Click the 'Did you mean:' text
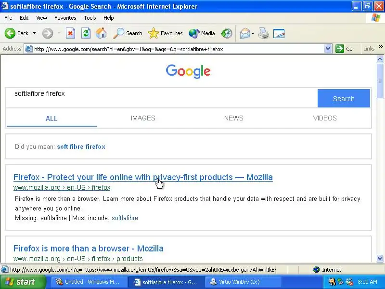Viewport: 385px width, 289px height. coord(35,147)
